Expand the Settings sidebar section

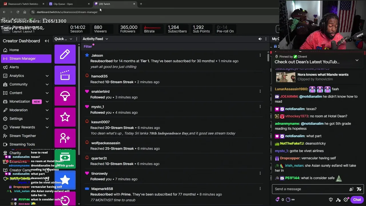click(47, 119)
